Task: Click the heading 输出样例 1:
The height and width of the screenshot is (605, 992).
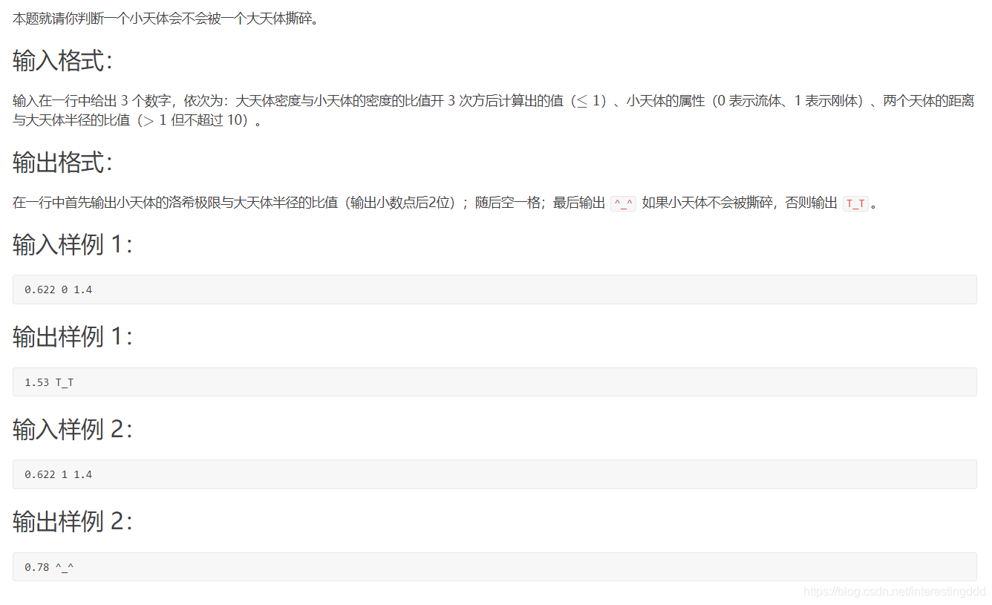Action: (73, 337)
